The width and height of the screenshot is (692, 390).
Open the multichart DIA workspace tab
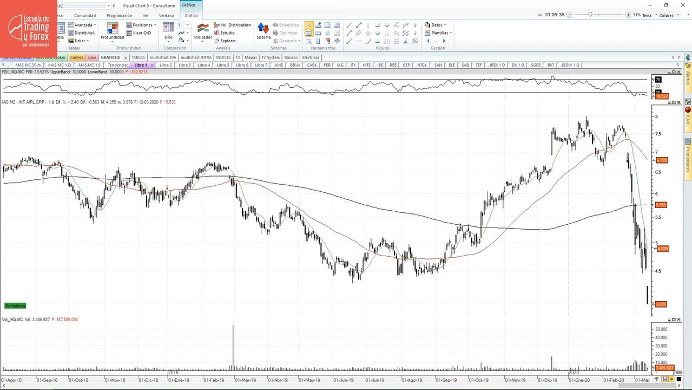tap(163, 57)
